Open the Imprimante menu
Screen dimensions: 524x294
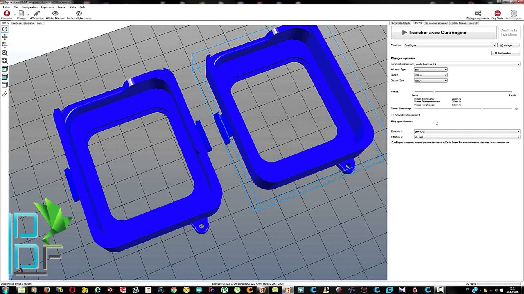[x=47, y=7]
